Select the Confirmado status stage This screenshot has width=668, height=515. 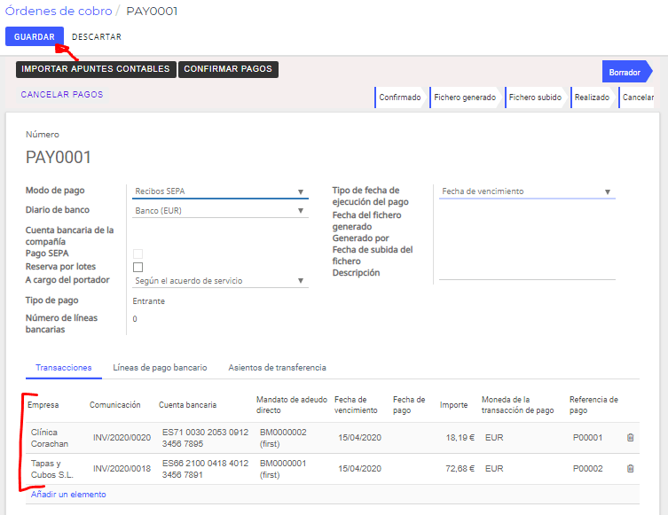point(399,98)
